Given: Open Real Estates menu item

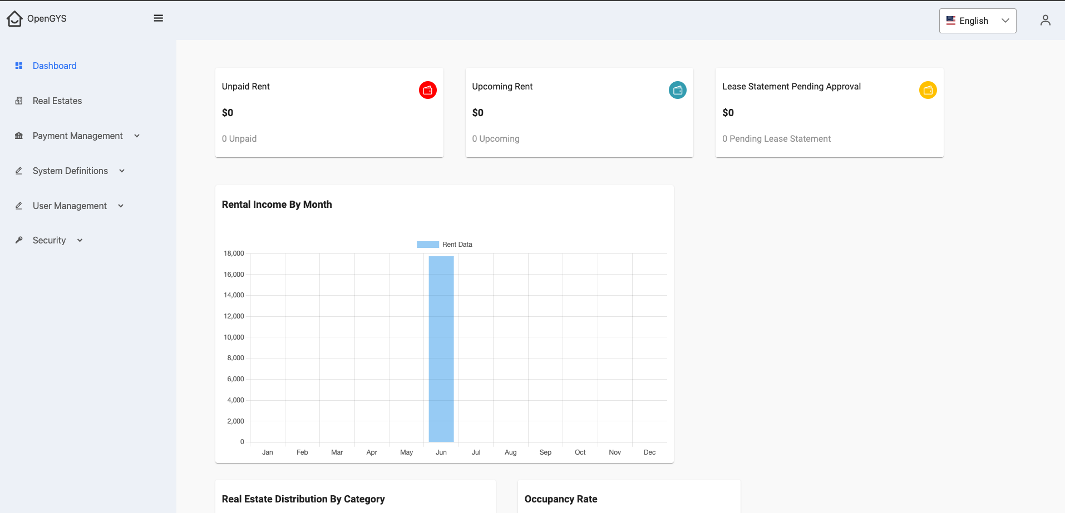Looking at the screenshot, I should (x=57, y=101).
